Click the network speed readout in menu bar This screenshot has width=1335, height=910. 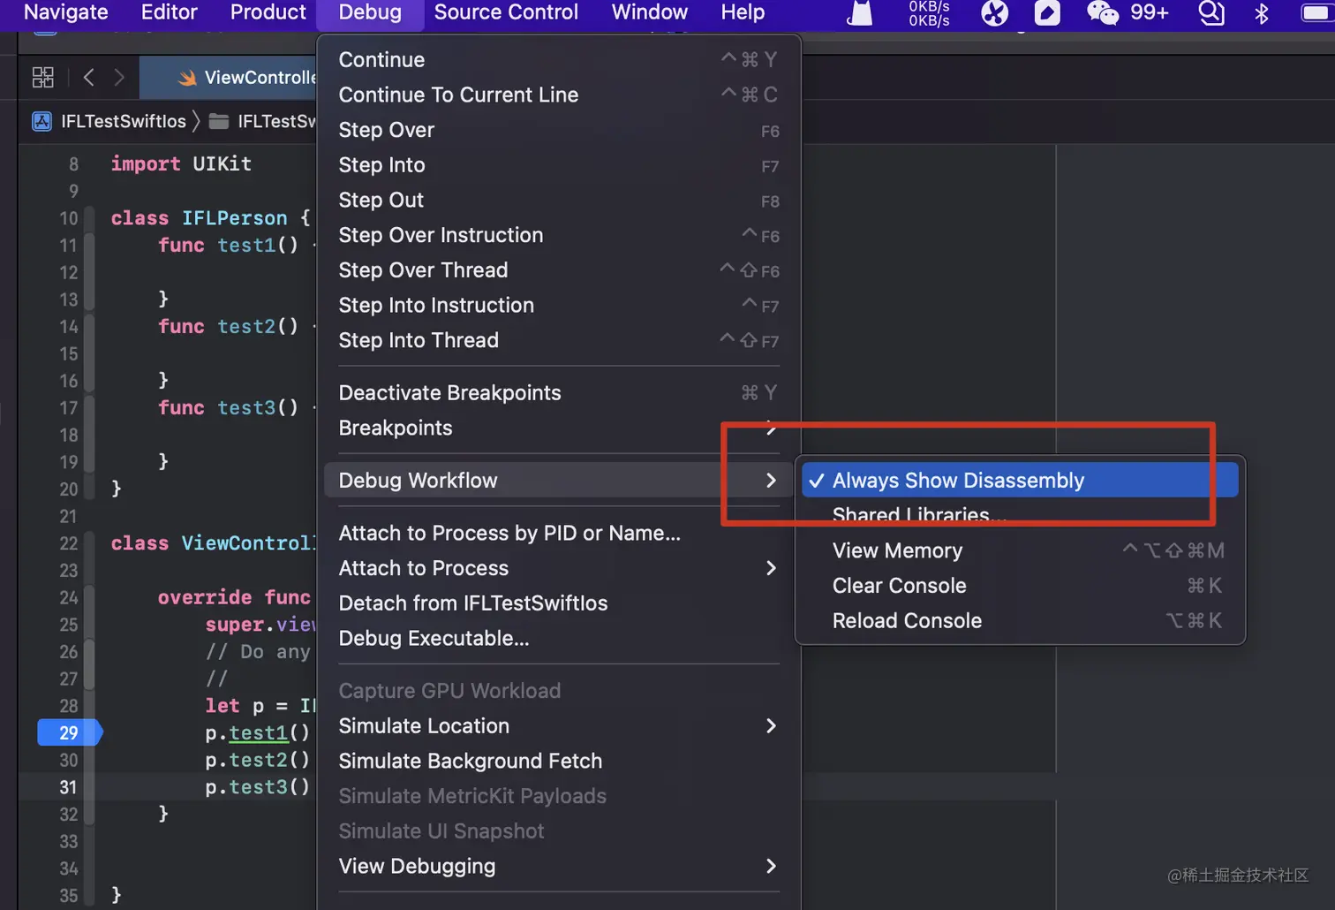point(929,12)
